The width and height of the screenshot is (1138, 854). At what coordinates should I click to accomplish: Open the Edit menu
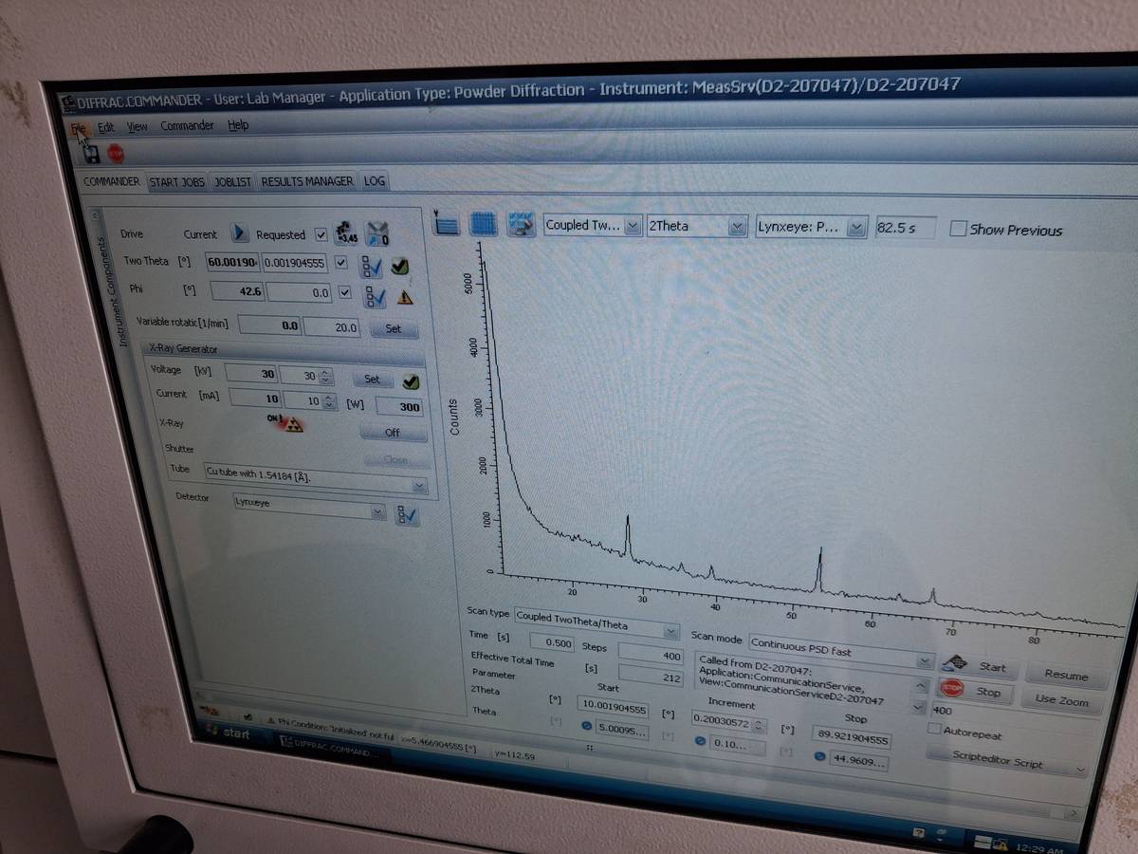coord(105,125)
